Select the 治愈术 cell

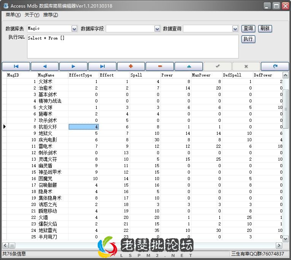[53, 88]
